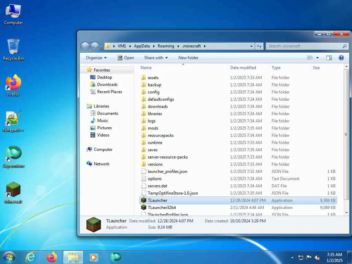
Task: Open the view options dropdown arrow
Action: click(317, 58)
